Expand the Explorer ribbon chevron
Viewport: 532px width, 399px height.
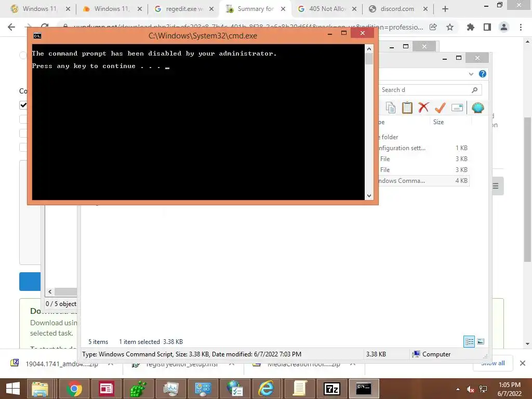[471, 74]
